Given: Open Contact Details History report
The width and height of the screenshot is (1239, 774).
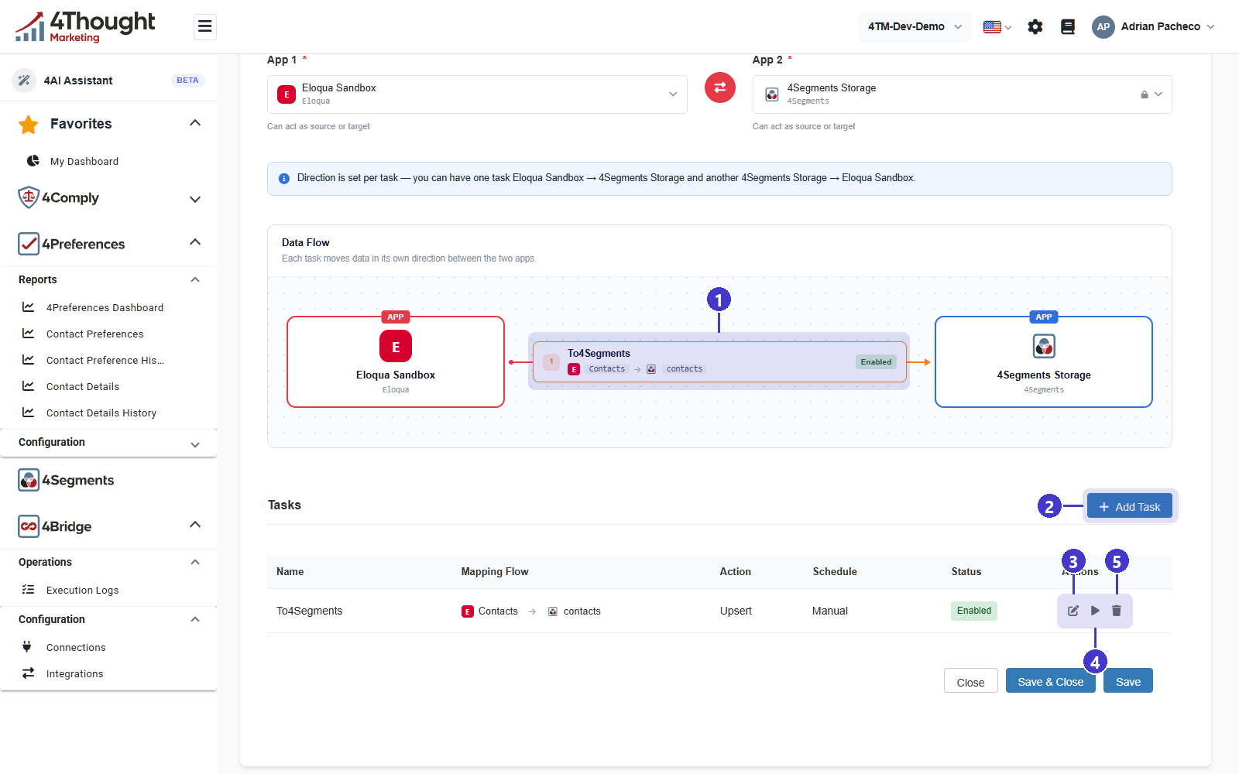Looking at the screenshot, I should point(101,413).
